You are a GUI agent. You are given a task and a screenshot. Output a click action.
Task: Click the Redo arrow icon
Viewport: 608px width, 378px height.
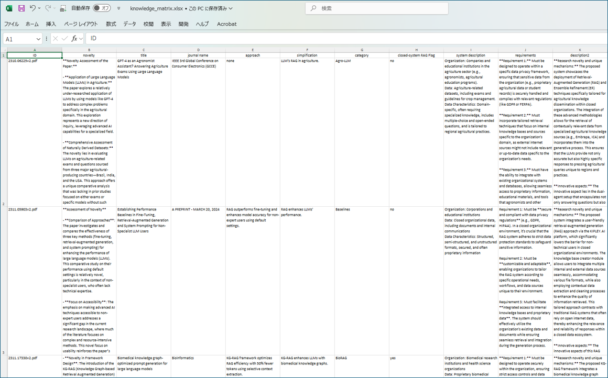click(48, 8)
